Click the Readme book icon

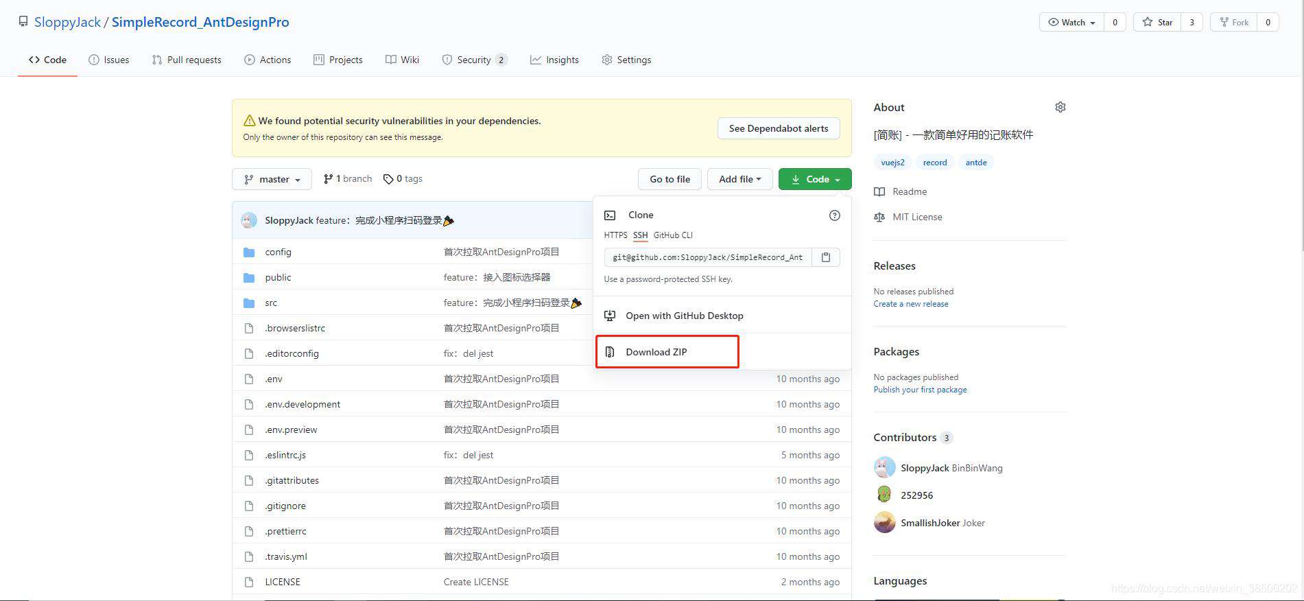879,191
